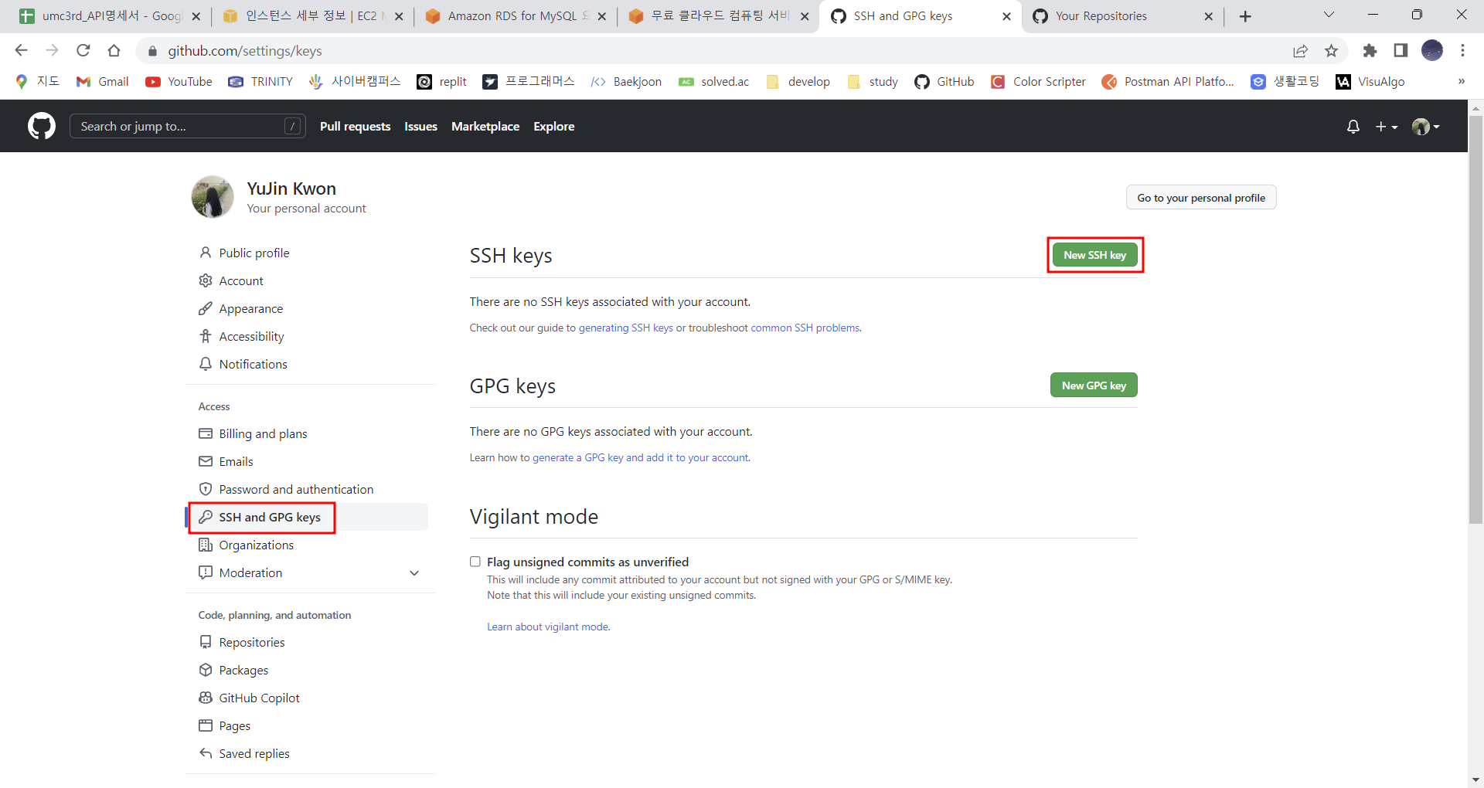Bookmark this page with star icon
Image resolution: width=1484 pixels, height=788 pixels.
point(1331,51)
